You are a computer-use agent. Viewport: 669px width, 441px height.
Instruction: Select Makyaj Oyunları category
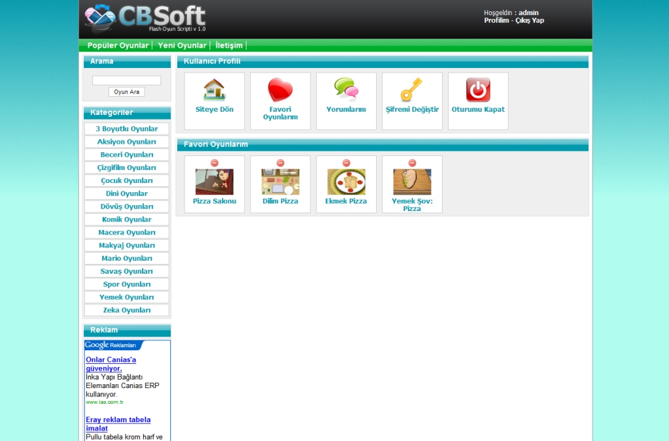[127, 246]
